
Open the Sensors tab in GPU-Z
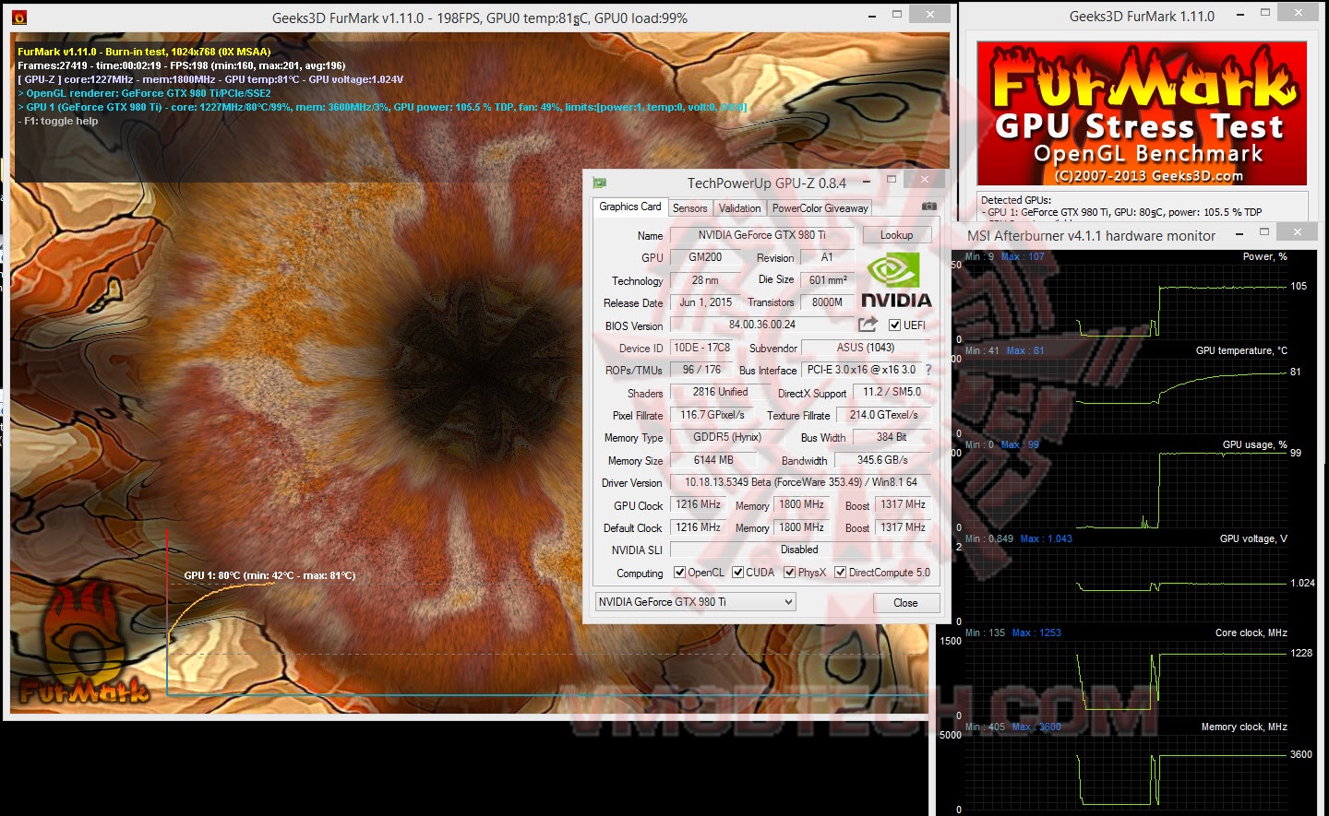[x=690, y=208]
